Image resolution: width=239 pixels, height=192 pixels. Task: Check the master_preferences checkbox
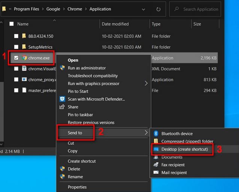16,90
